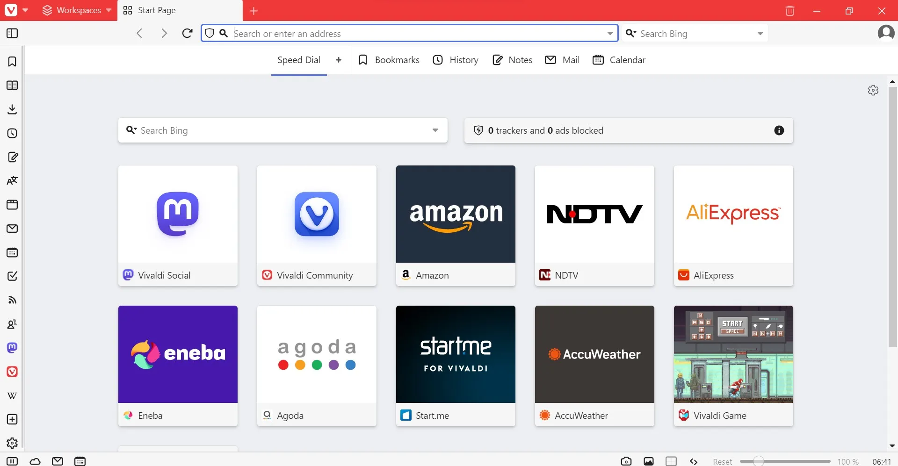Toggle page tiling in status bar
This screenshot has height=466, width=898.
pyautogui.click(x=671, y=461)
